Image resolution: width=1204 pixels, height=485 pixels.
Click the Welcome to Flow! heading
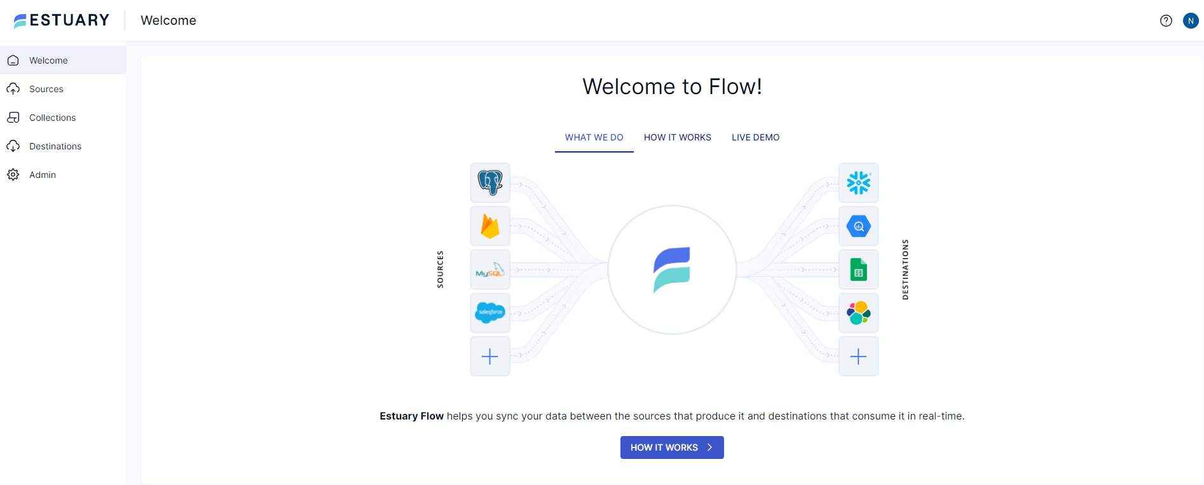pyautogui.click(x=672, y=86)
